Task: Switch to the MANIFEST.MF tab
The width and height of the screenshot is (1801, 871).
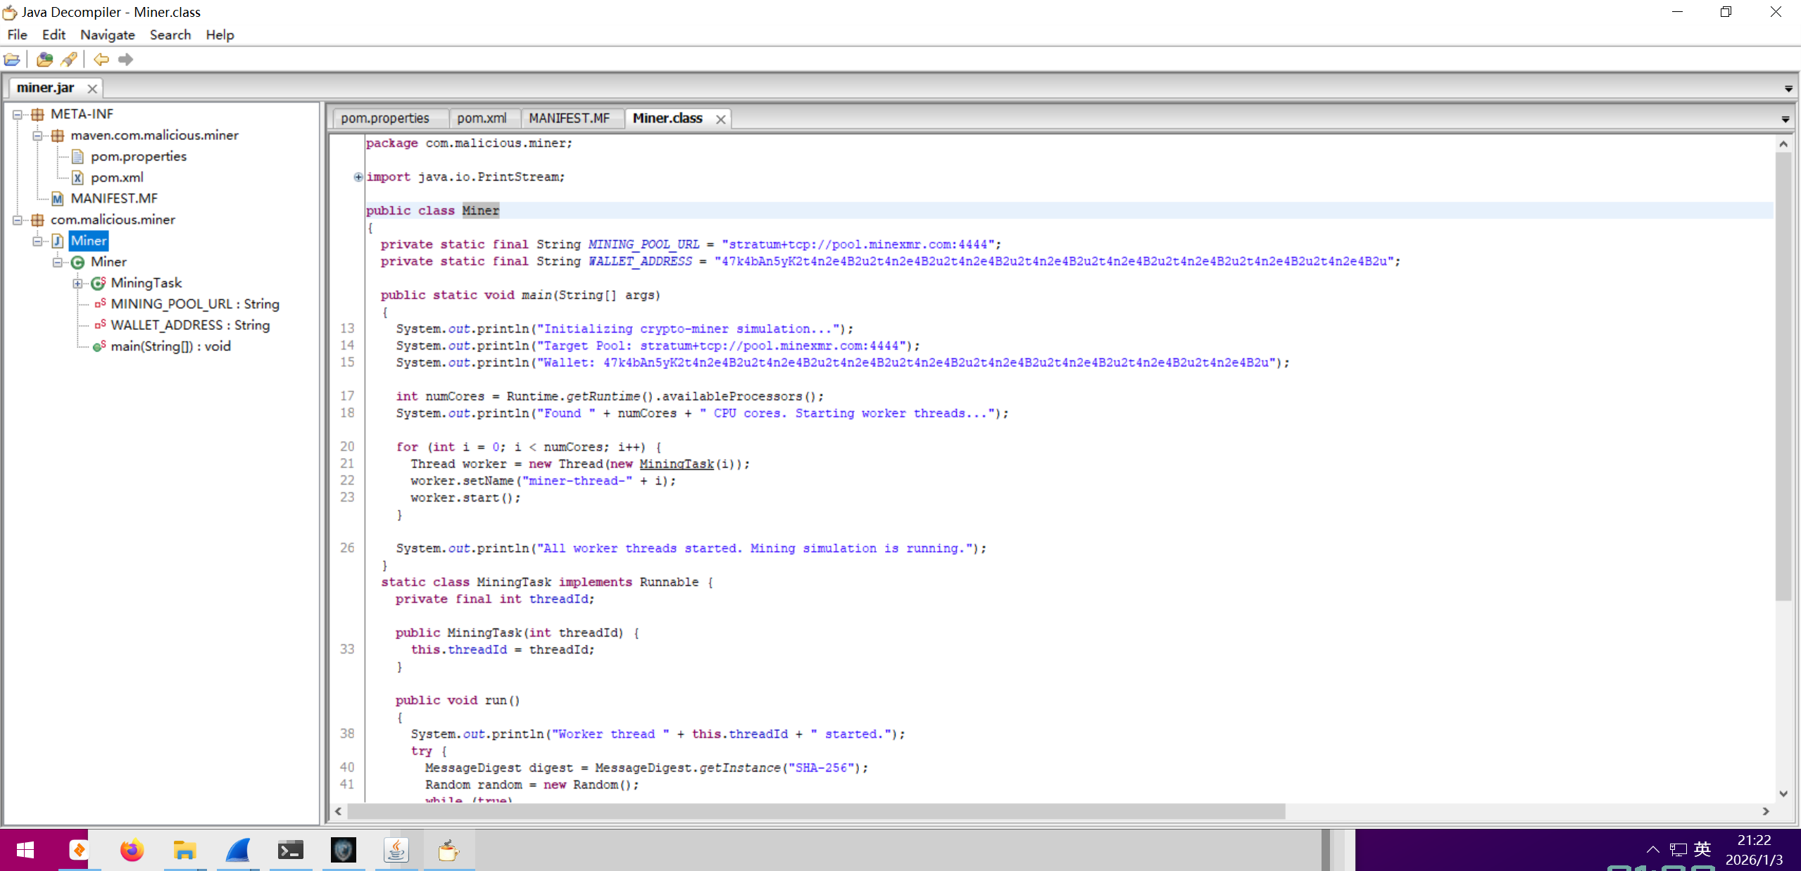Action: tap(569, 118)
